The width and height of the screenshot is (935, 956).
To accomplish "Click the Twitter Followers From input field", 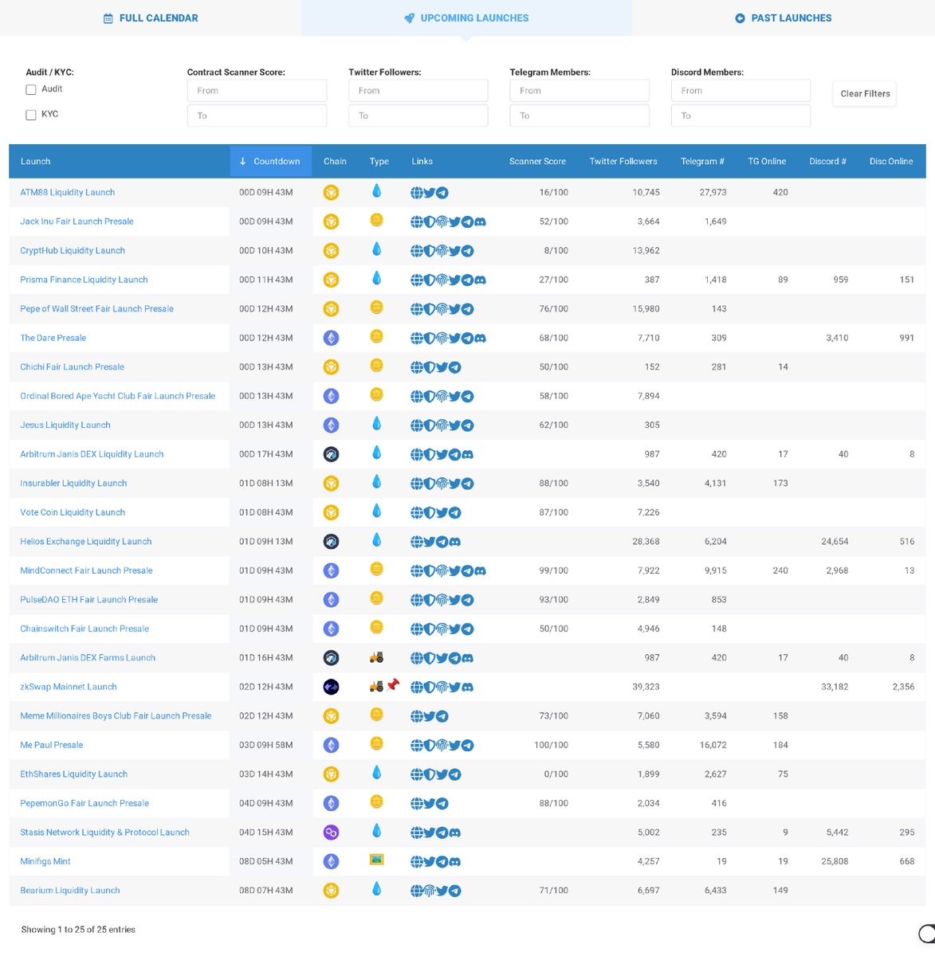I will [x=418, y=90].
